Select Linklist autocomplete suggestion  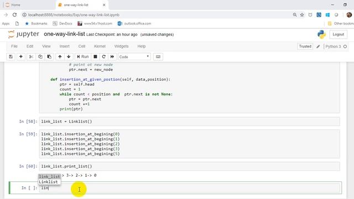pos(48,182)
